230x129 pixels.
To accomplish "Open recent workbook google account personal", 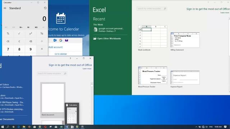I will point(111,30).
